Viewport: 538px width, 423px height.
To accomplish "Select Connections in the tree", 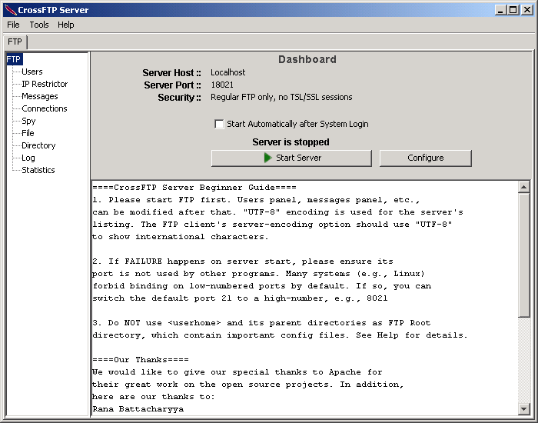I will (x=45, y=109).
